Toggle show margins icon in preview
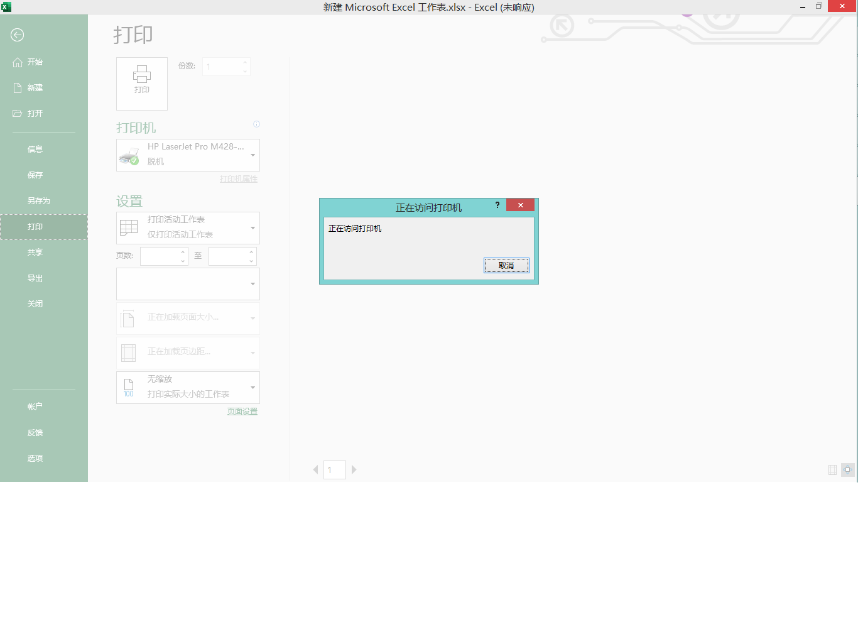This screenshot has height=632, width=858. point(832,470)
